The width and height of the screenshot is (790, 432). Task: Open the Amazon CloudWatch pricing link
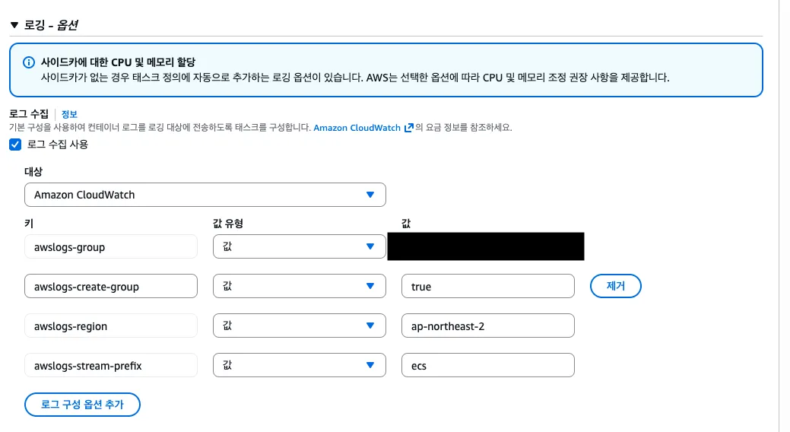pyautogui.click(x=357, y=128)
